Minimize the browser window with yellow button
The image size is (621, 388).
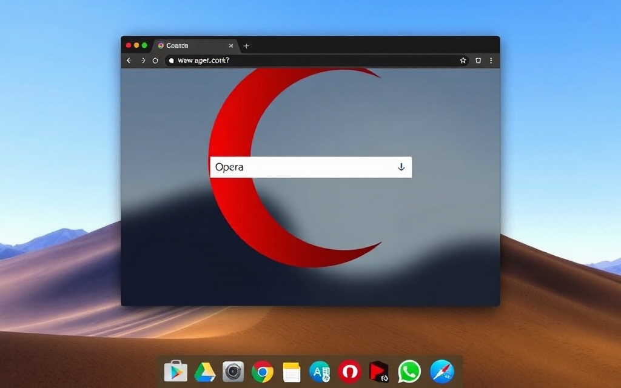pos(136,45)
